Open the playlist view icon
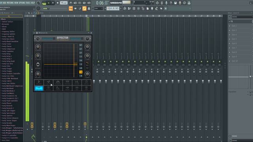 pos(125,9)
